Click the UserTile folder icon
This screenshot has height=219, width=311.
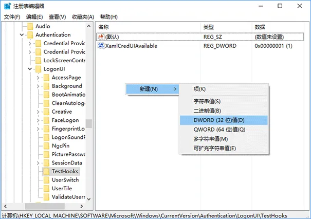(x=46, y=189)
